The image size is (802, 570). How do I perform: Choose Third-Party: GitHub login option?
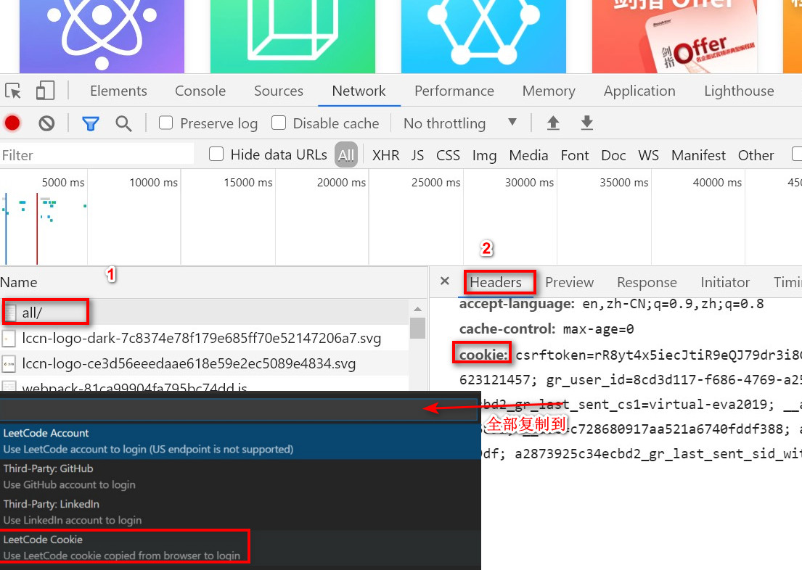[x=240, y=476]
